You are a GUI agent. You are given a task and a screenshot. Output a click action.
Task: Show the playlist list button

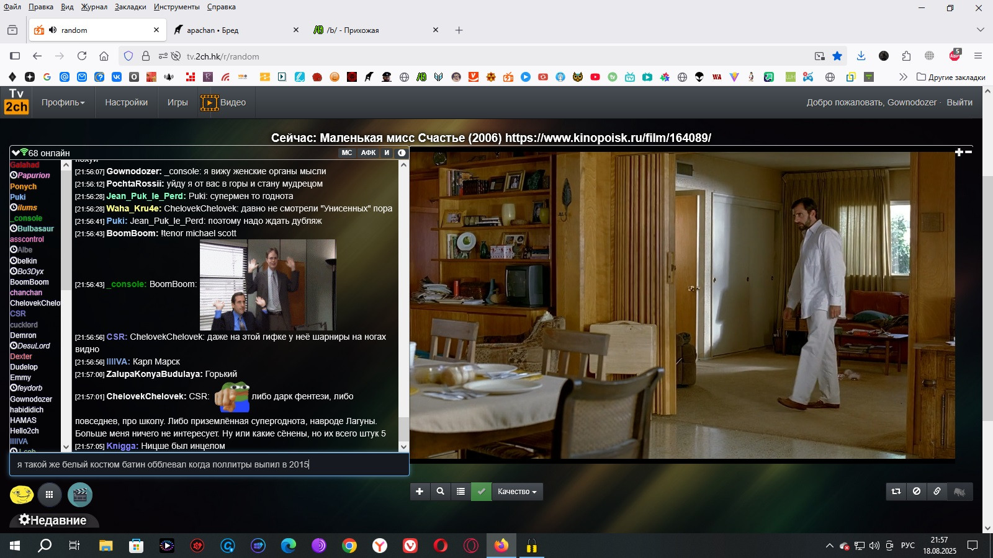pyautogui.click(x=461, y=491)
